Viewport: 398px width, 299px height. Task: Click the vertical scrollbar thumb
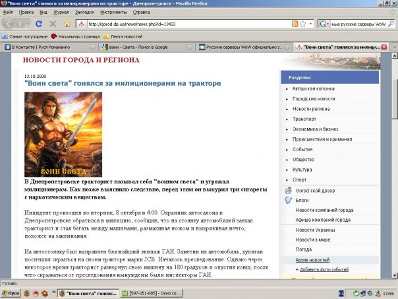click(x=395, y=99)
